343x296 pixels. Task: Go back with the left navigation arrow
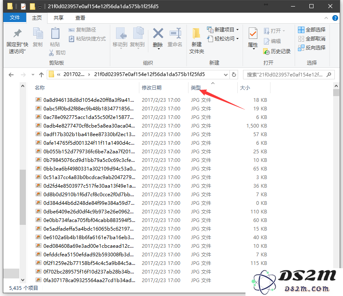coord(11,75)
